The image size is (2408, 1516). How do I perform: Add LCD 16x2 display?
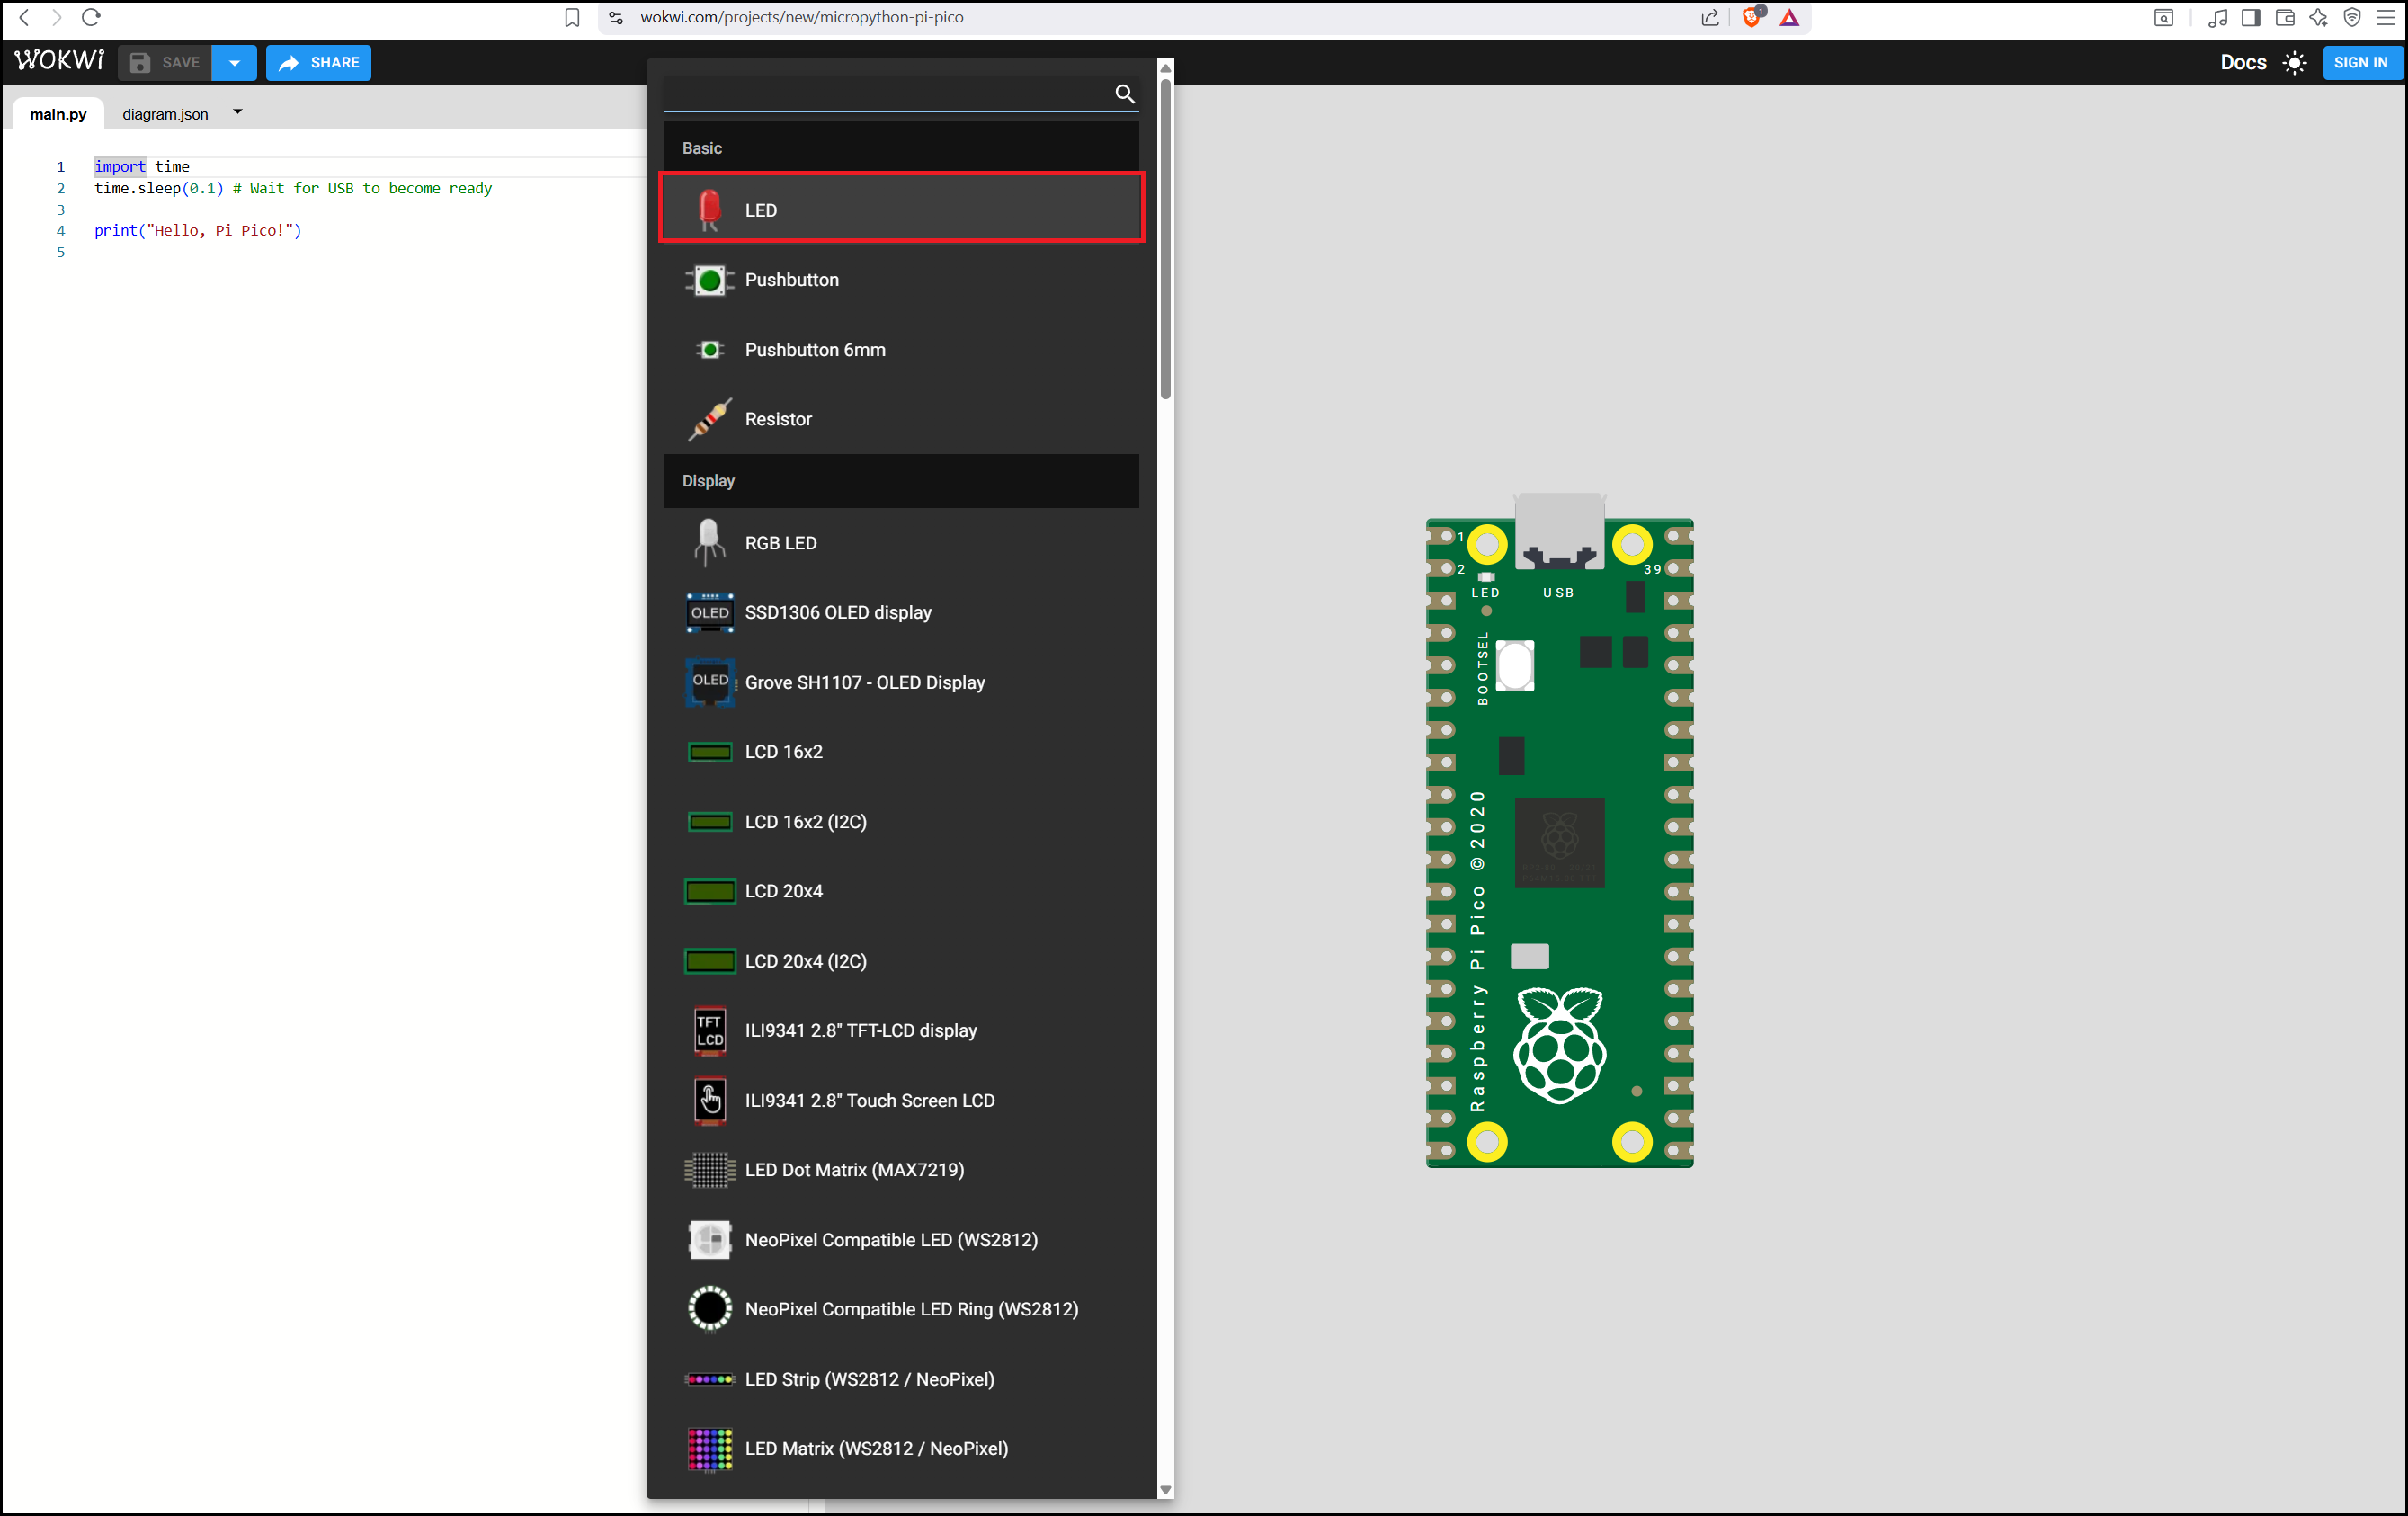coord(901,751)
